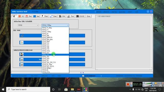Select the highlighted VIVO_Y71 entry
The image size is (164, 92).
coord(55,55)
